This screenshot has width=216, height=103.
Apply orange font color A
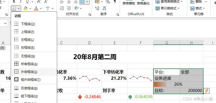point(36,8)
